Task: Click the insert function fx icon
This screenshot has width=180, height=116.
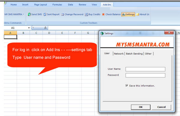Action: 45,28
